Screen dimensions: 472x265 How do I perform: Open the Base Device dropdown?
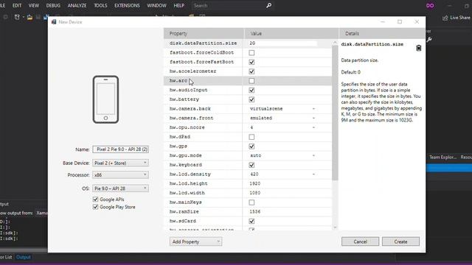(120, 163)
